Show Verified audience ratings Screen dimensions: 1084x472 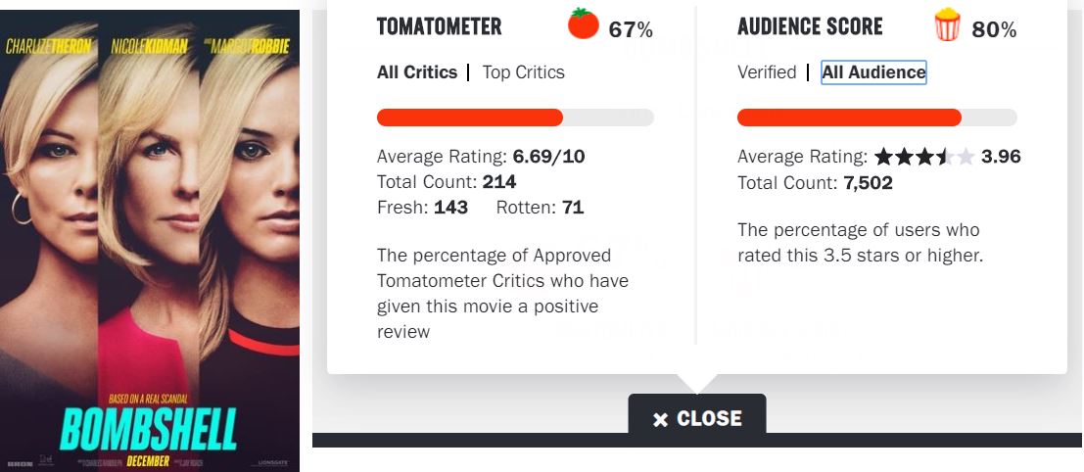767,72
